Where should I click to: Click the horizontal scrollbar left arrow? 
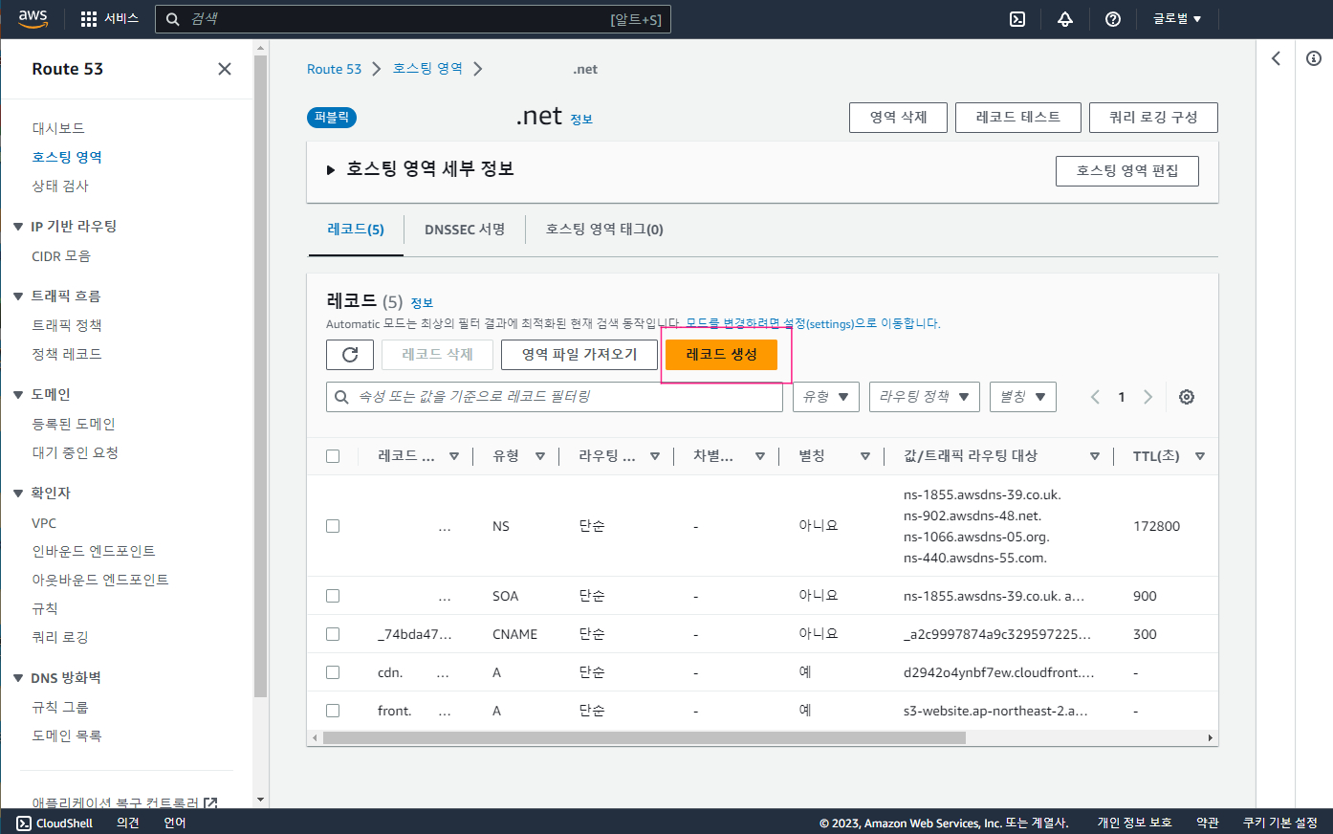pos(315,738)
